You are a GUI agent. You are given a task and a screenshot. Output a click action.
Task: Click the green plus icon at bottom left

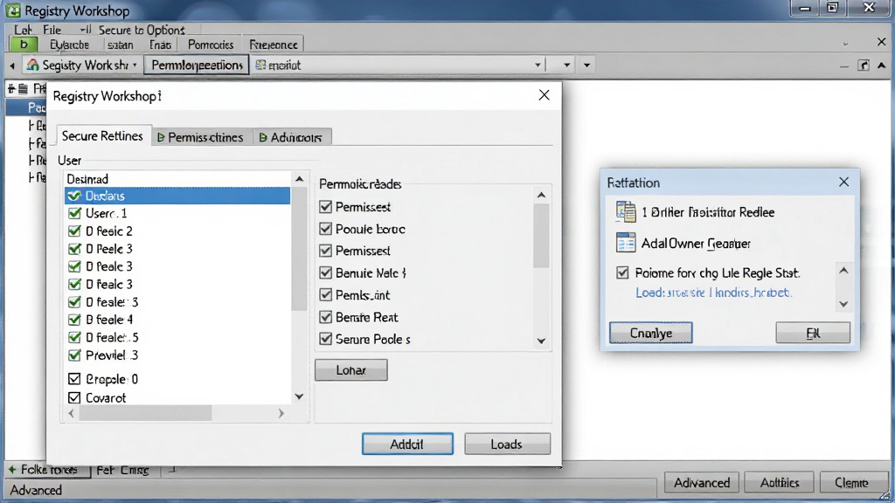(12, 469)
